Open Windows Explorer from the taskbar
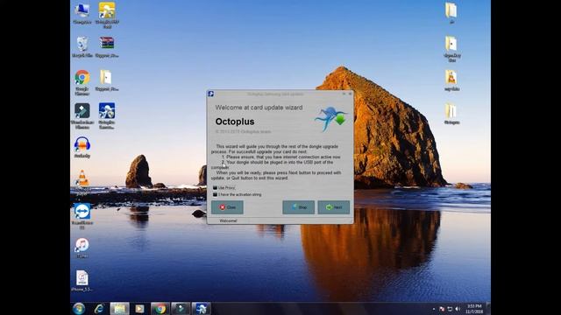Screen dimensions: 561x315 coord(119,309)
